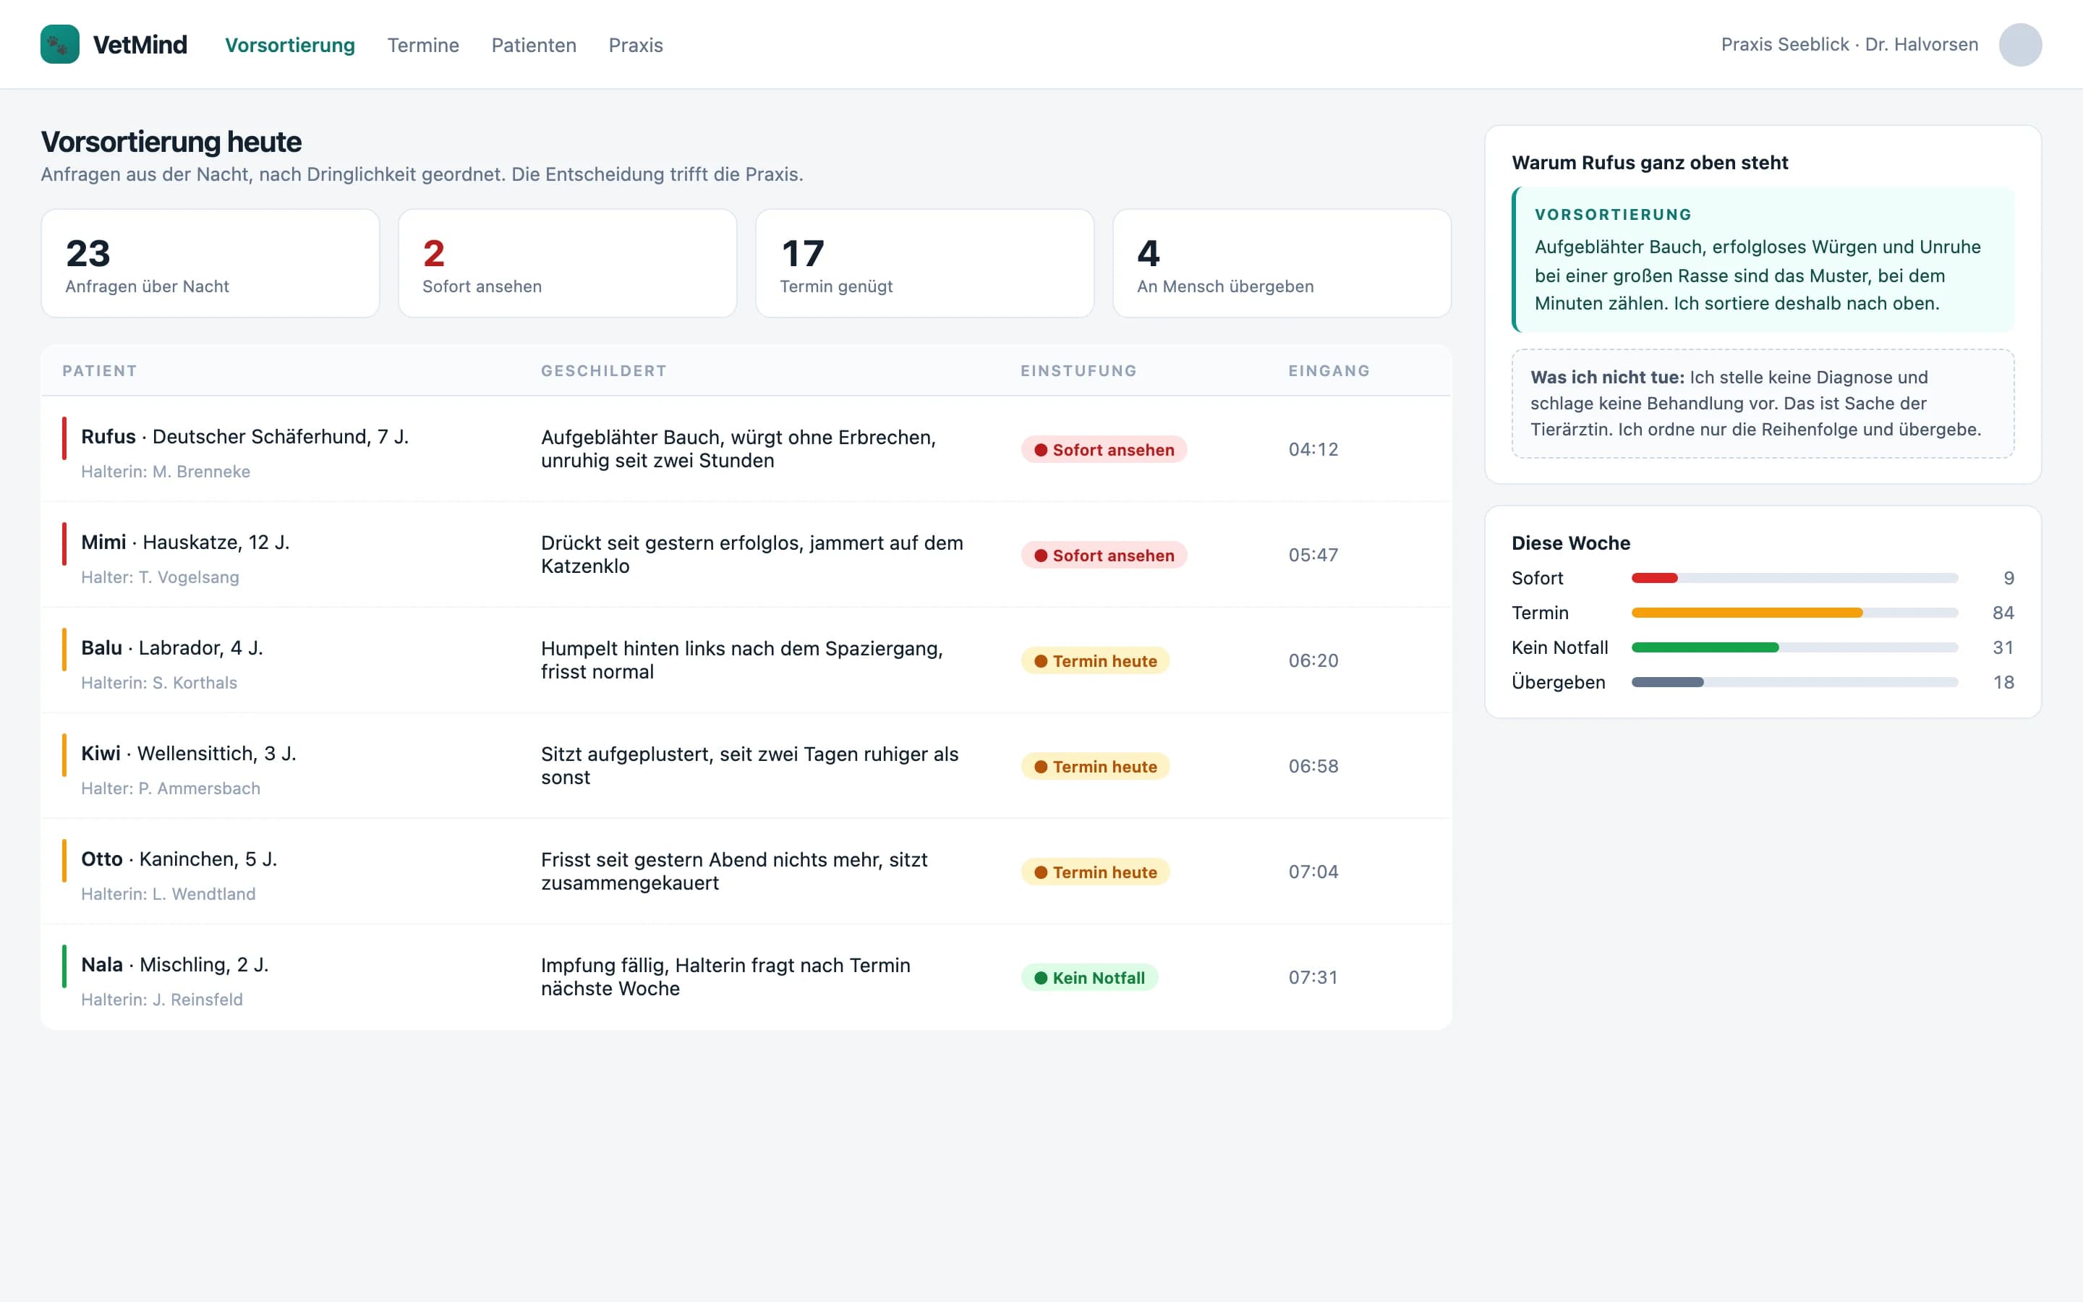Click the VetMind brand name
The height and width of the screenshot is (1302, 2083).
coord(140,45)
